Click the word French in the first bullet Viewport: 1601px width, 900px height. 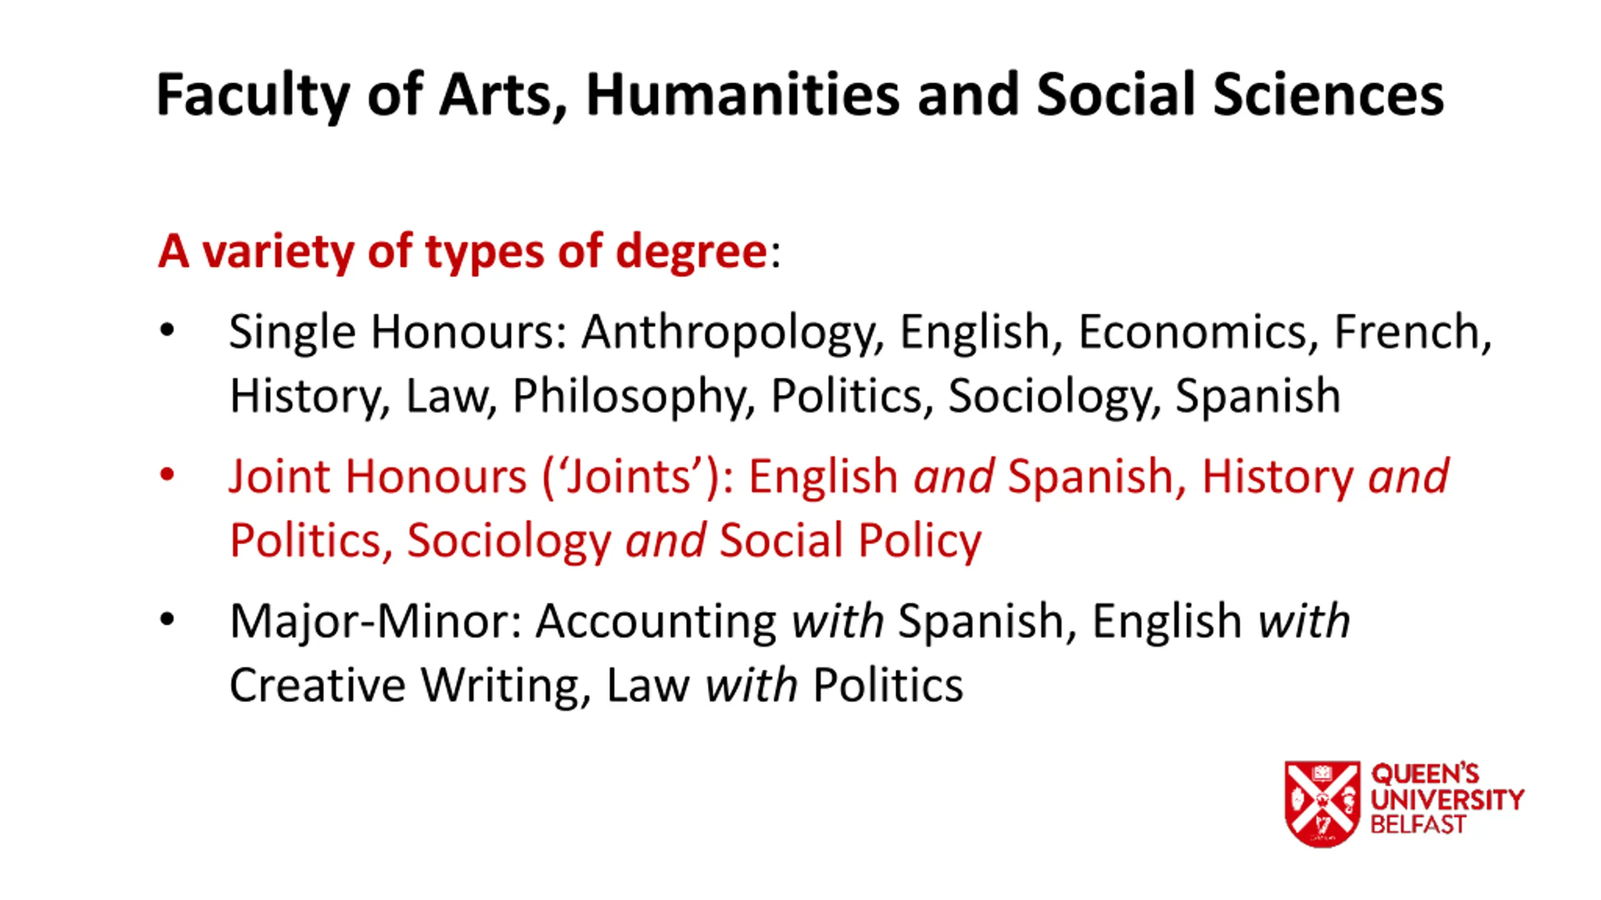[x=1407, y=331]
